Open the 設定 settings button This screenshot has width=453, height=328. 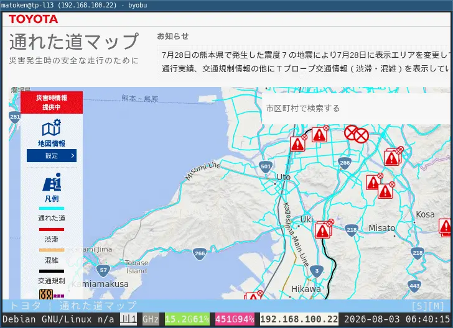(52, 156)
